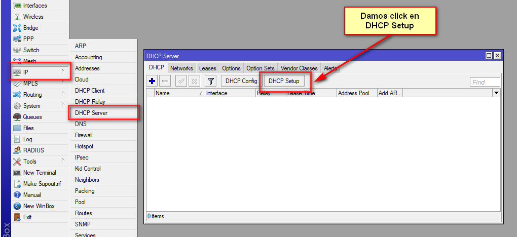Click the Enable checkmark icon
Image resolution: width=517 pixels, height=237 pixels.
(181, 81)
